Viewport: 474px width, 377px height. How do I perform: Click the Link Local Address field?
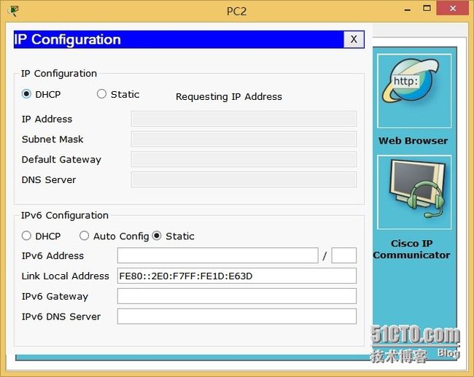(237, 276)
